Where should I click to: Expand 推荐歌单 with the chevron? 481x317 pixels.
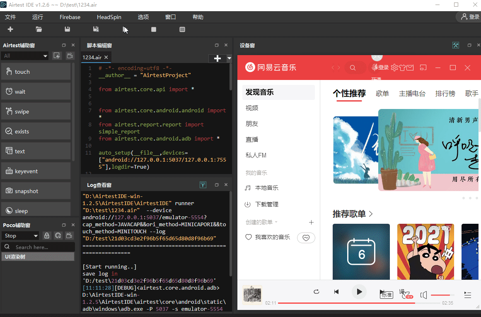point(371,214)
